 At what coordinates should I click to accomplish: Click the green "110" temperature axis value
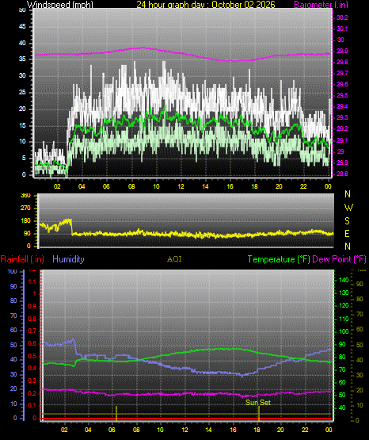(344, 319)
